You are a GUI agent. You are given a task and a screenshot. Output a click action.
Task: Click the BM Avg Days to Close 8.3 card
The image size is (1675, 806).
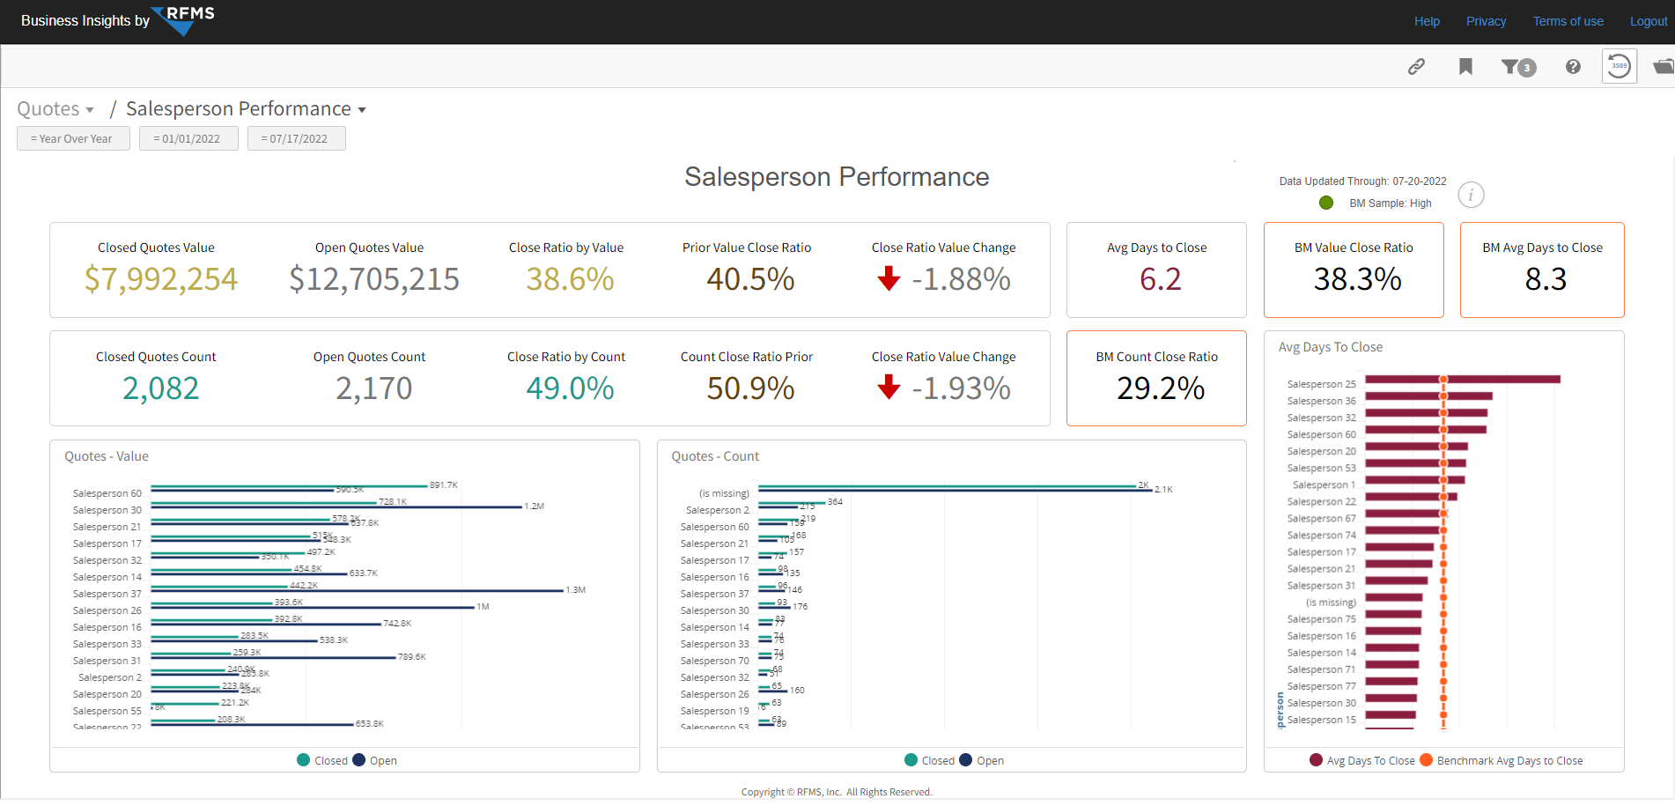(x=1542, y=270)
